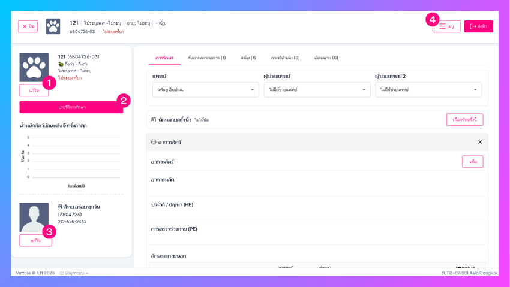Viewport: 510px width, 287px height.
Task: Click the large paw photo above the pet's แก้ไข button
Action: click(x=34, y=67)
